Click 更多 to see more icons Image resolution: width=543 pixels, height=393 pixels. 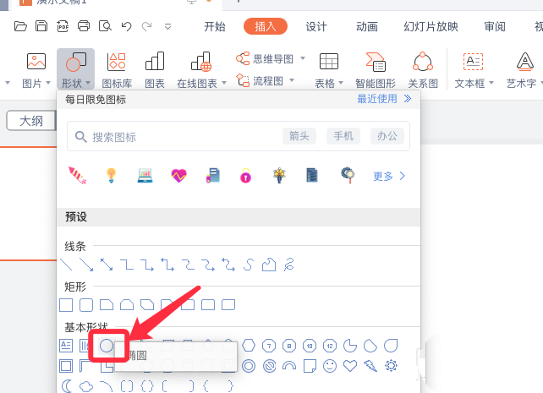coord(389,177)
